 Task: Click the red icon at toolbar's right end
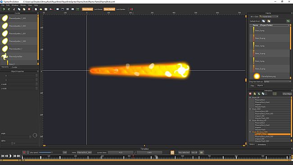[x=131, y=9]
